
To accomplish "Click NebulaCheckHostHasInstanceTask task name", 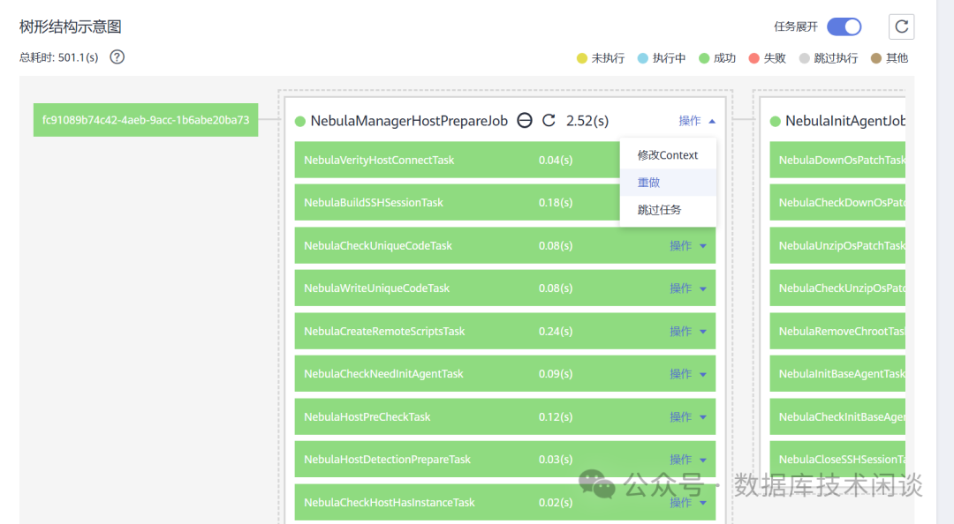I will point(390,503).
